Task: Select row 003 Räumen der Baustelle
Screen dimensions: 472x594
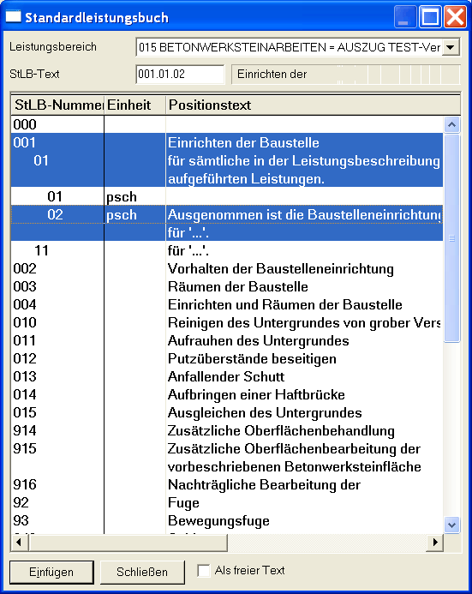Action: click(227, 287)
